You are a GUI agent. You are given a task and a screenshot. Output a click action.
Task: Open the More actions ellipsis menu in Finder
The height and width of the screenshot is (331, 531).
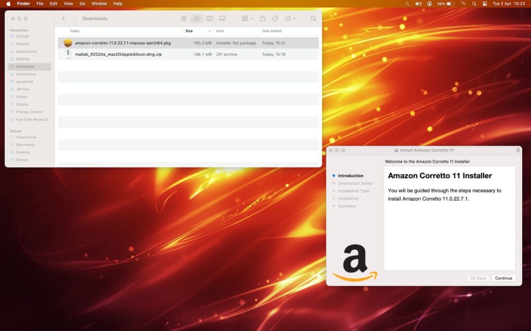(x=290, y=19)
